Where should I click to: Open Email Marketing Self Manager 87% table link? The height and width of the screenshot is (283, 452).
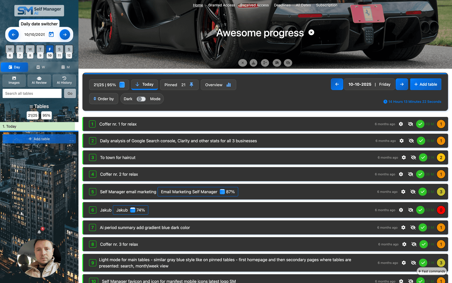click(x=198, y=192)
